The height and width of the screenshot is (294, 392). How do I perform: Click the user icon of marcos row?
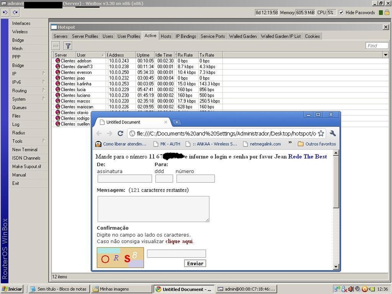point(58,101)
